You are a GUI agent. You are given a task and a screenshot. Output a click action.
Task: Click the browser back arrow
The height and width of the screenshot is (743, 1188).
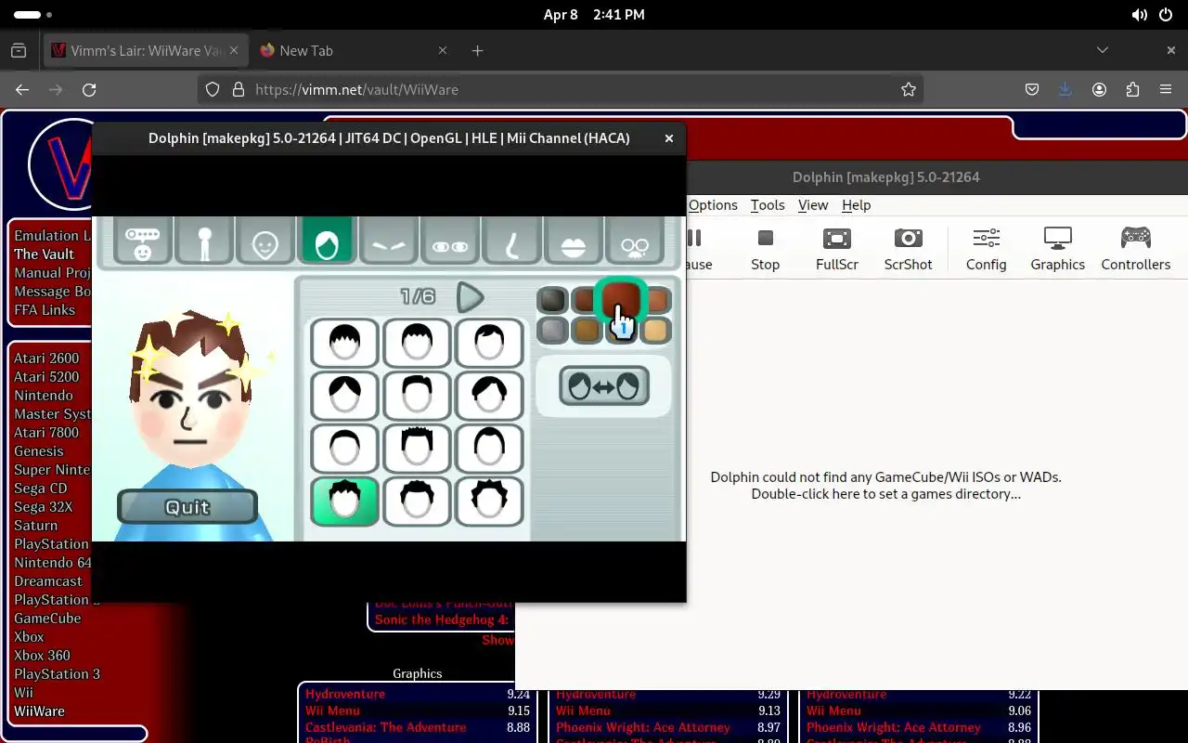(22, 89)
